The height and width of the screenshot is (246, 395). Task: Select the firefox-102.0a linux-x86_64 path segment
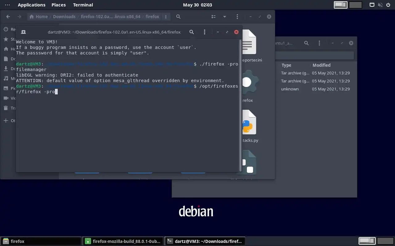coord(110,17)
